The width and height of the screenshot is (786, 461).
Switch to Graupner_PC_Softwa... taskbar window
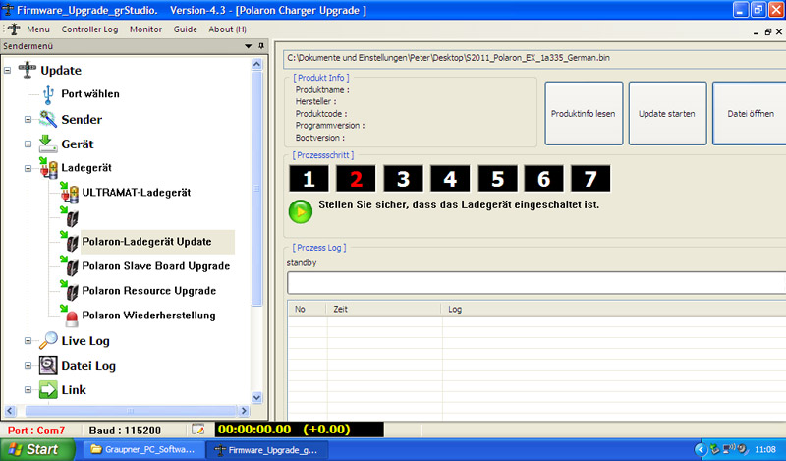(x=143, y=449)
